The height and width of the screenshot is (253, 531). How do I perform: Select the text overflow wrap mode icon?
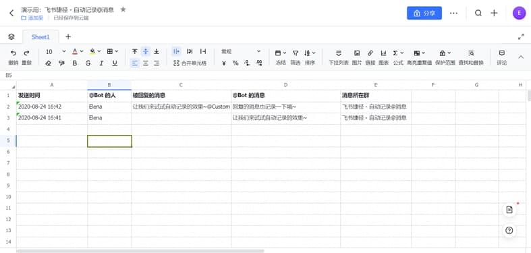click(x=176, y=51)
